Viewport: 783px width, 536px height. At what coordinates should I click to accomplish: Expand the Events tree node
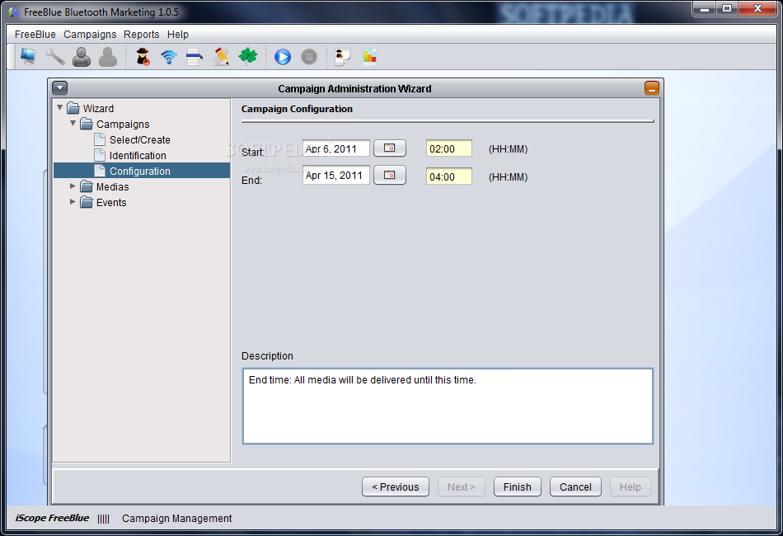pos(73,201)
